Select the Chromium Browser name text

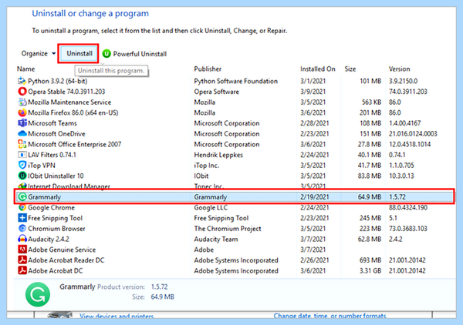[x=56, y=229]
